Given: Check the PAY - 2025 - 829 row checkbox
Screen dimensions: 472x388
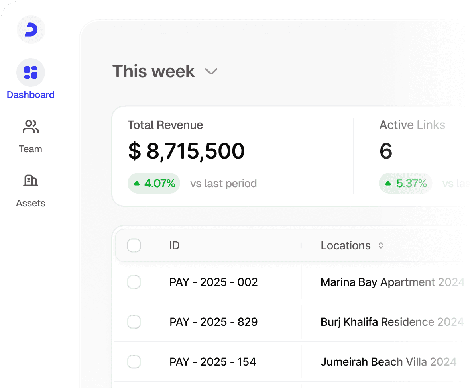Looking at the screenshot, I should pyautogui.click(x=134, y=322).
